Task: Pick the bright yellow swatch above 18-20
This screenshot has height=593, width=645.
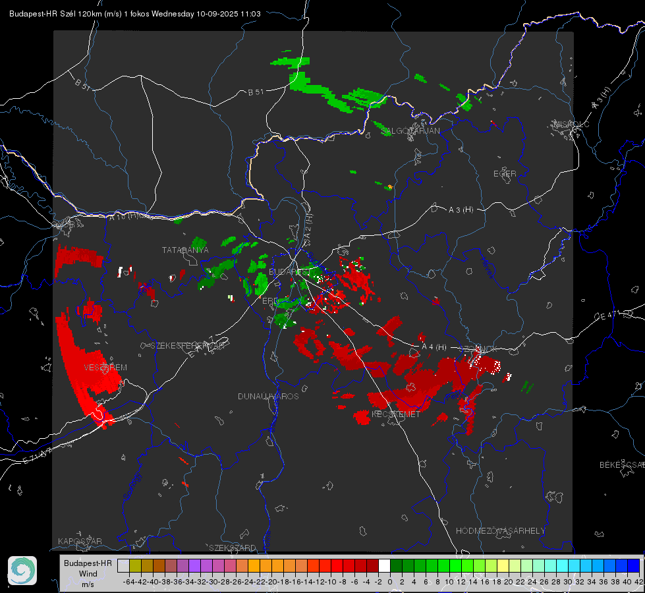Action: tap(503, 565)
